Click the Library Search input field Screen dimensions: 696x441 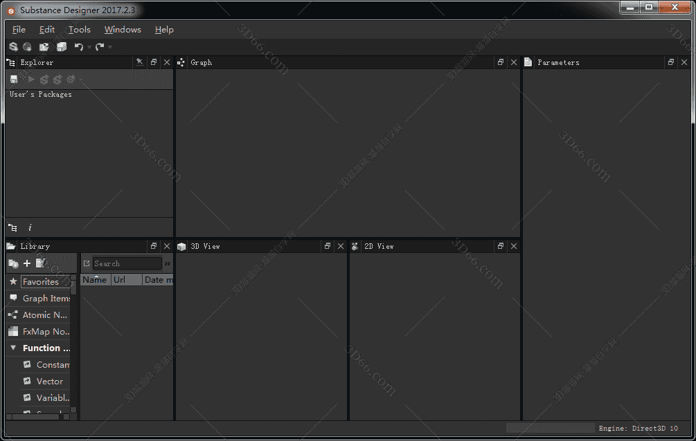(127, 263)
